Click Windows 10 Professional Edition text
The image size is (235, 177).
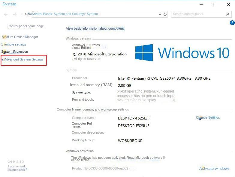86,46
